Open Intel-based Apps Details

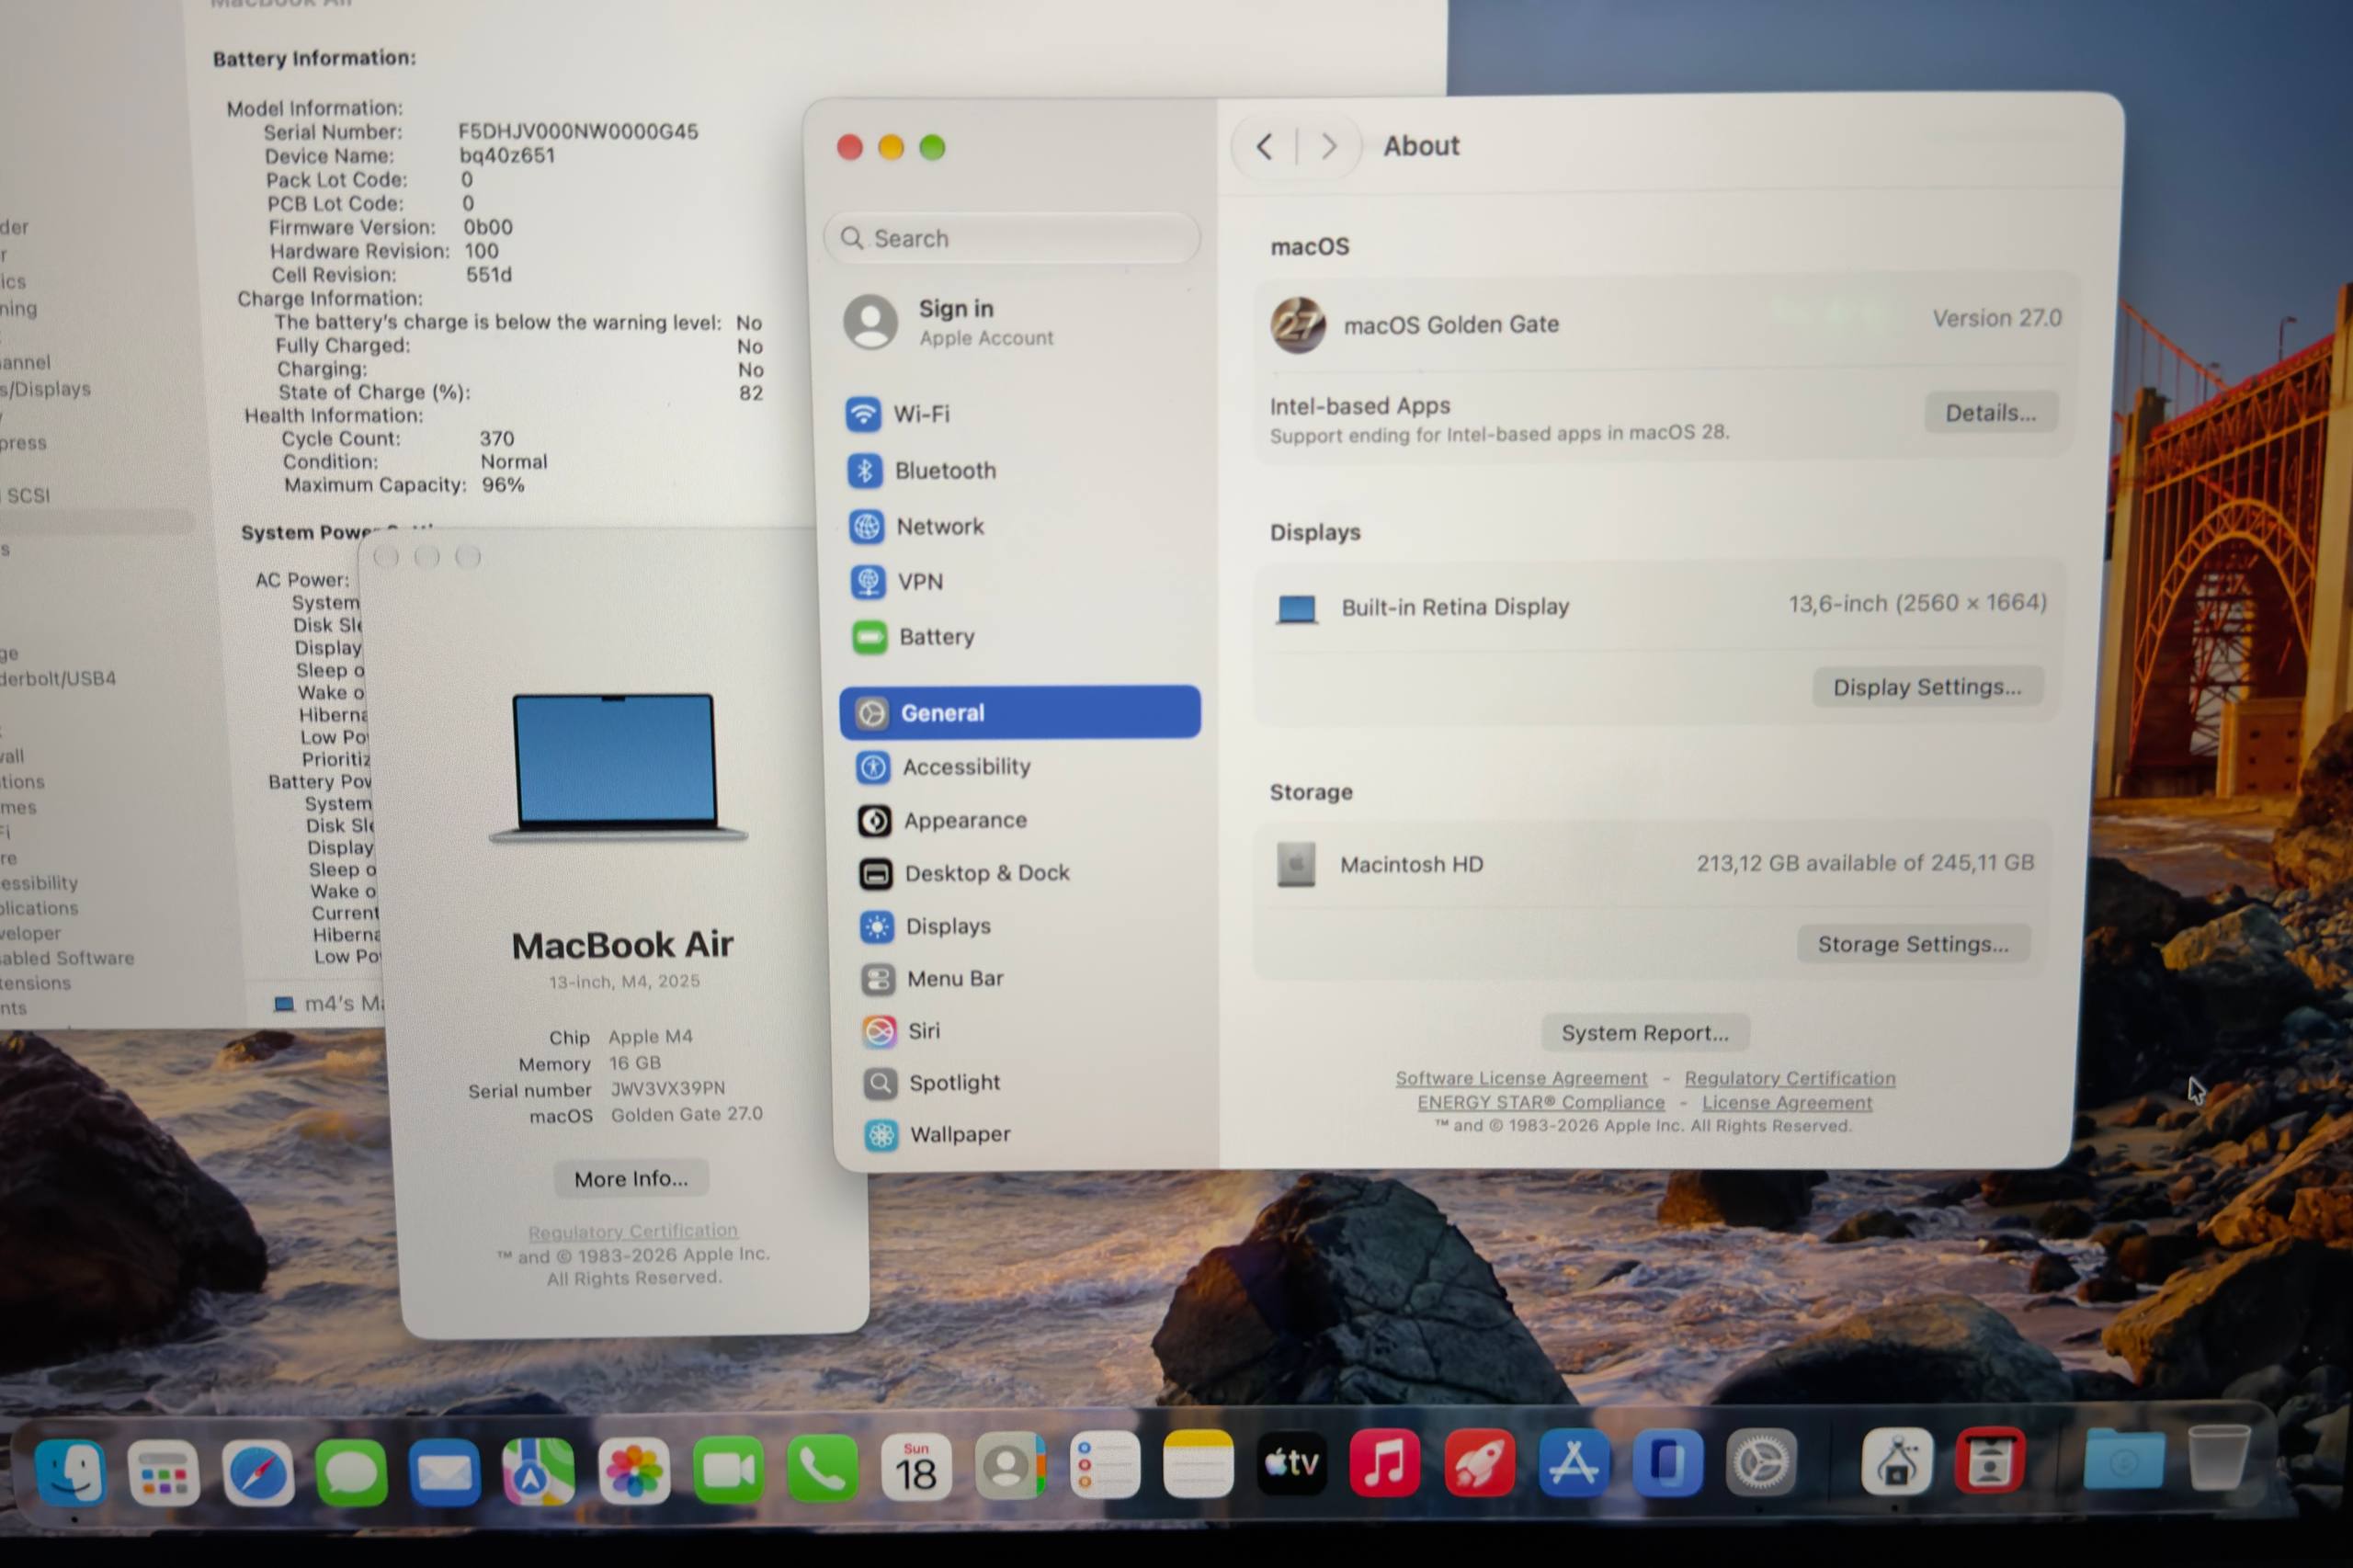pos(1990,413)
